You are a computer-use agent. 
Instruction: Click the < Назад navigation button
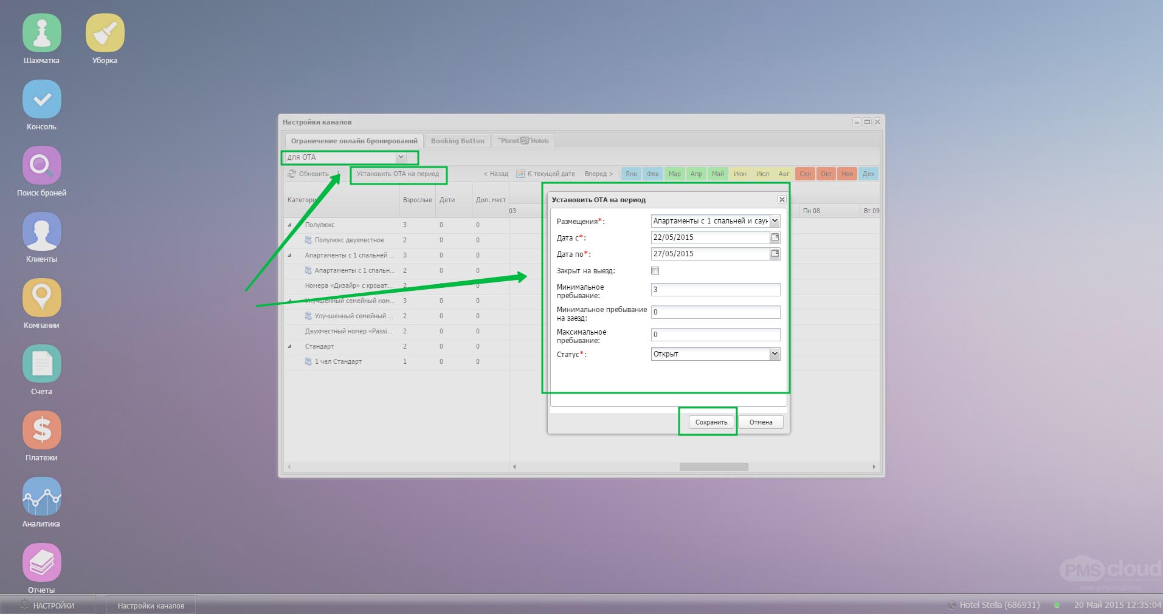click(496, 174)
